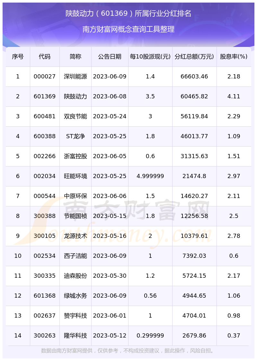Select the 陕鼓动力 name cell
The width and height of the screenshot is (257, 361).
point(75,96)
